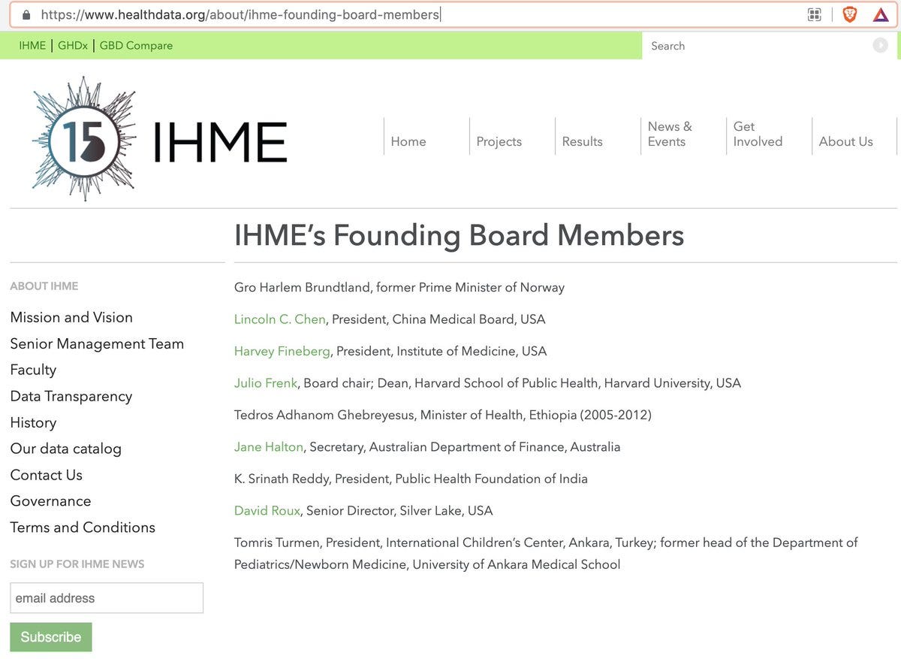Click the Gro Harlem Brundtland text line

click(399, 287)
